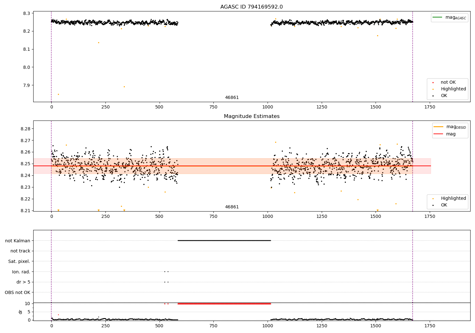Click the '8.21' tick on Magnitude Estimates axis
The width and height of the screenshot is (475, 333).
[25, 211]
